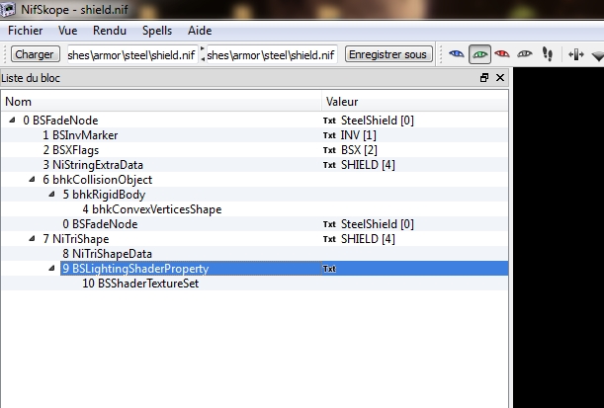Select the 8 NiTriShapeData row

point(254,254)
